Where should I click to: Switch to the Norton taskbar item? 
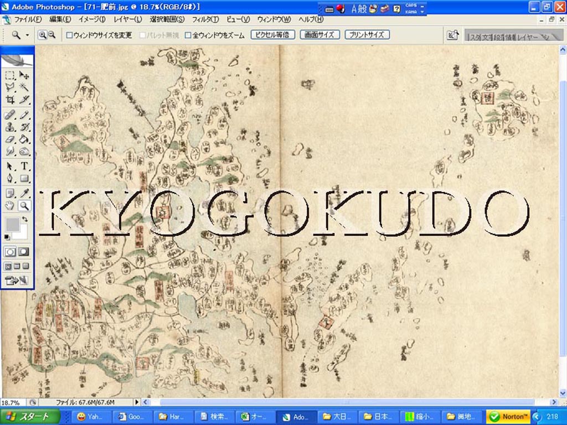[x=508, y=417]
